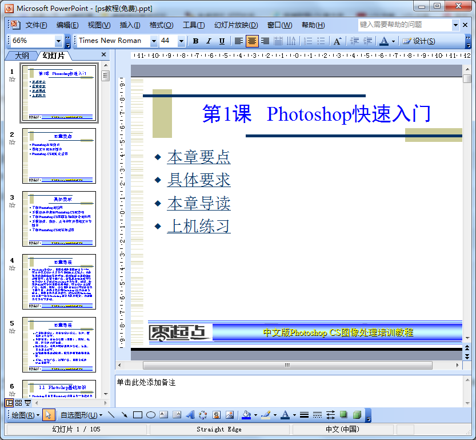
Task: Click the help question input box
Action: pyautogui.click(x=405, y=25)
